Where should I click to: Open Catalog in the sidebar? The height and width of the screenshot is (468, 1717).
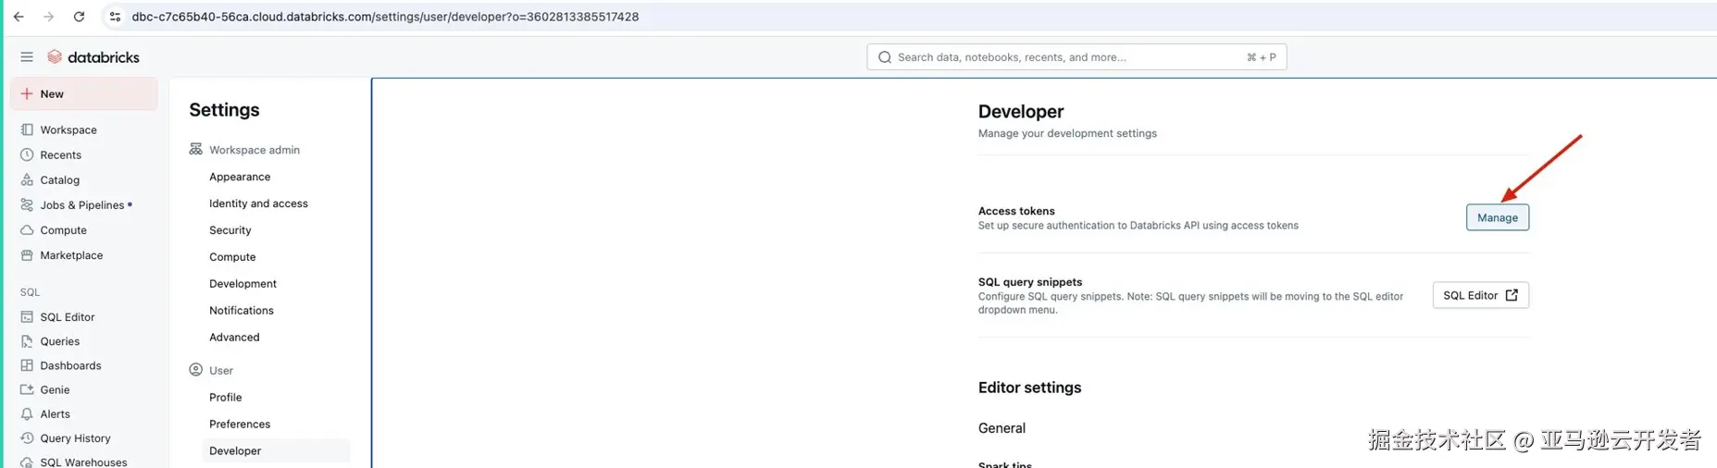(59, 180)
